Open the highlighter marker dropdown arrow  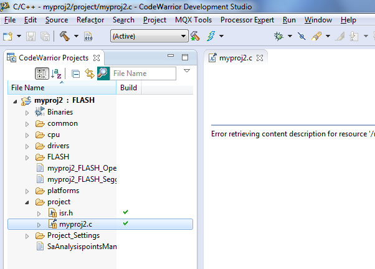click(328, 36)
